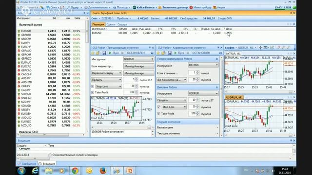Save icon in trend-following robot toolbar
Screen dimensions: 312x175
click(104, 53)
